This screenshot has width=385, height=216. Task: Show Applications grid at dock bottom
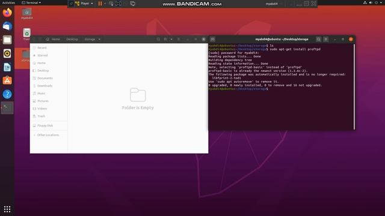click(7, 209)
